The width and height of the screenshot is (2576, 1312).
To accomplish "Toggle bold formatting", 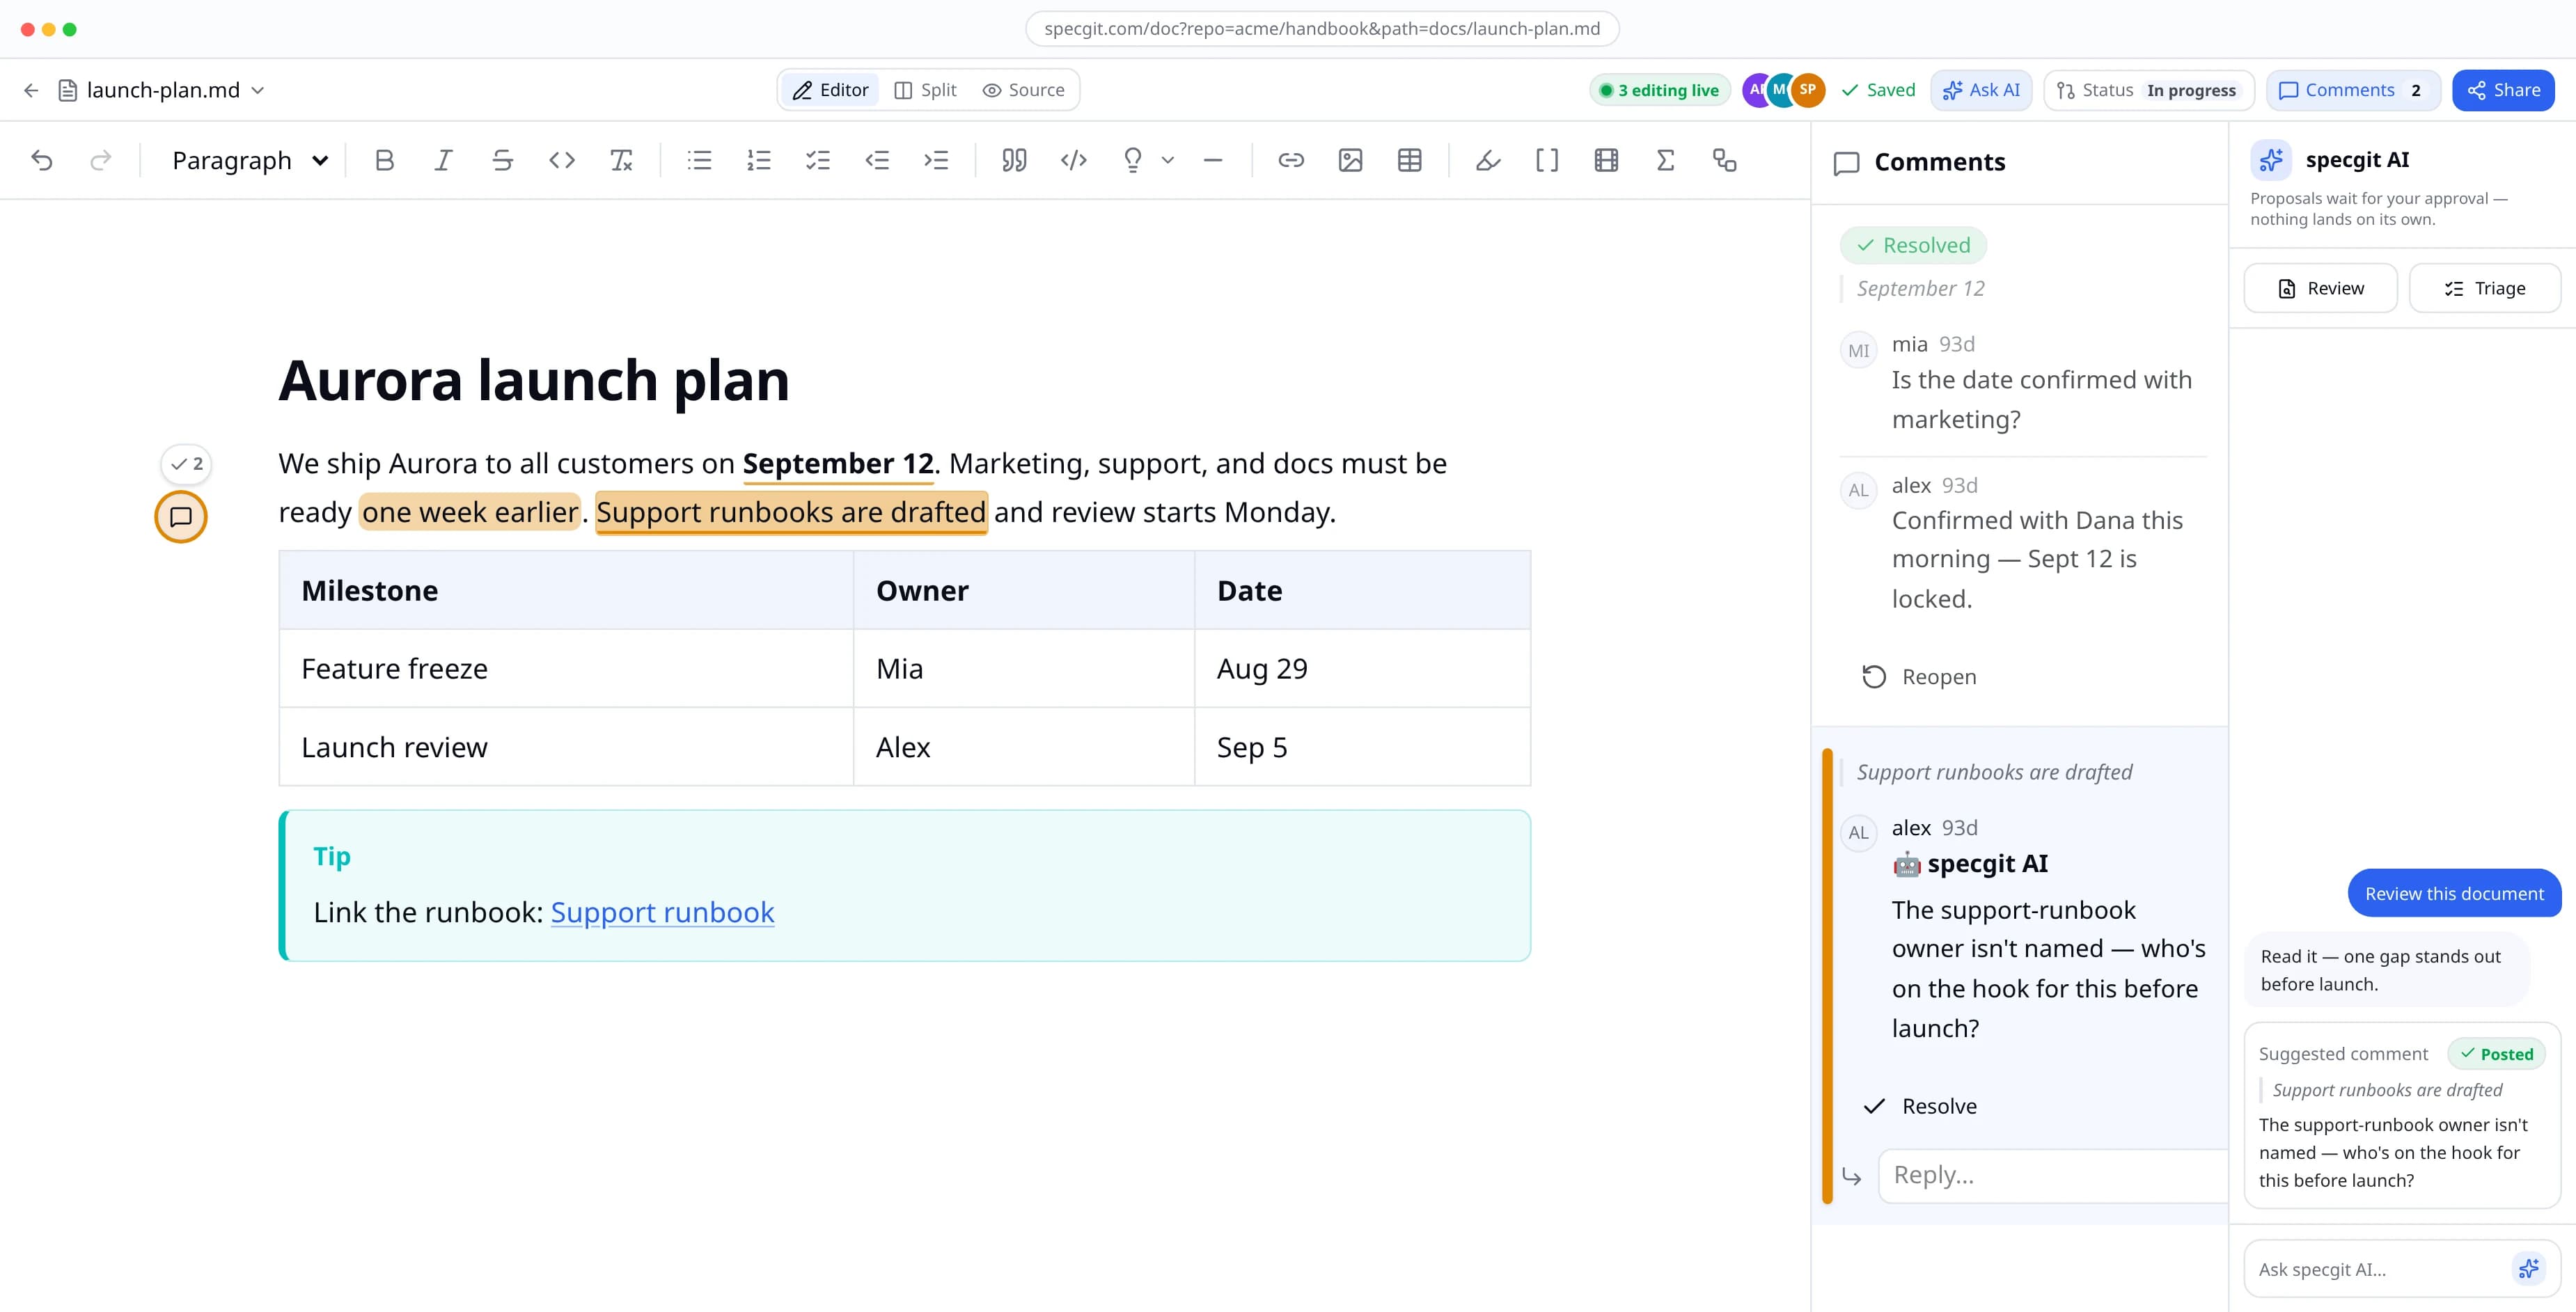I will pos(384,160).
